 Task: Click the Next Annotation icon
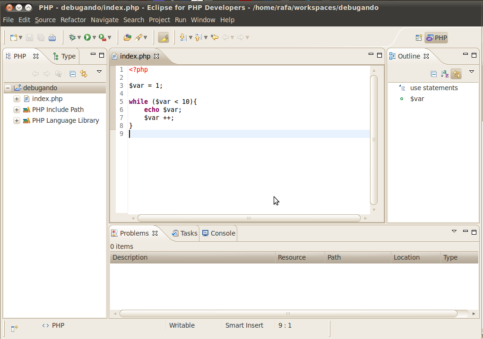click(183, 37)
